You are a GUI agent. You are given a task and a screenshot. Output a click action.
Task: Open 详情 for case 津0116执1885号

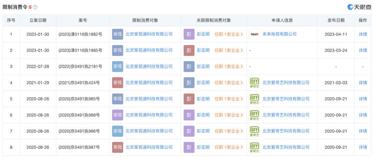tap(363, 50)
